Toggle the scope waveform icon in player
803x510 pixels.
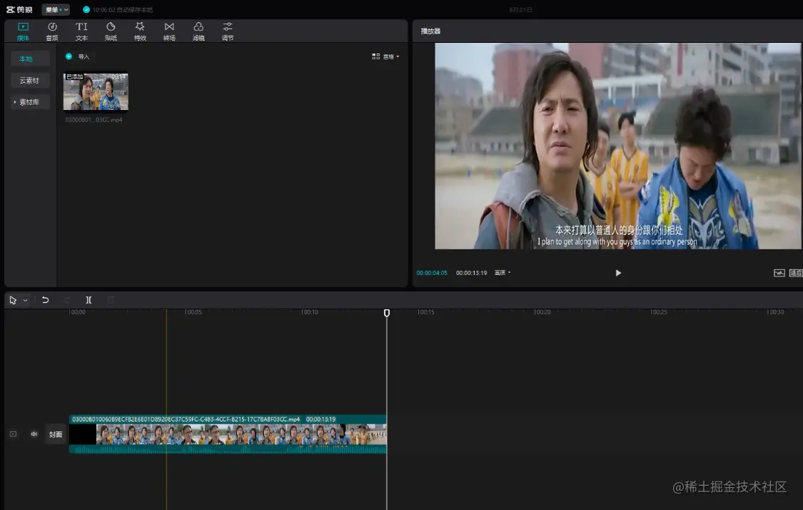coord(779,273)
